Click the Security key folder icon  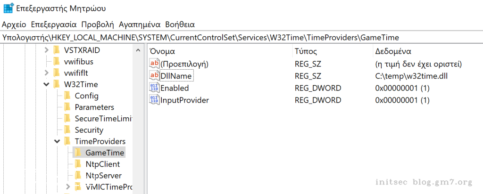pyautogui.click(x=67, y=130)
